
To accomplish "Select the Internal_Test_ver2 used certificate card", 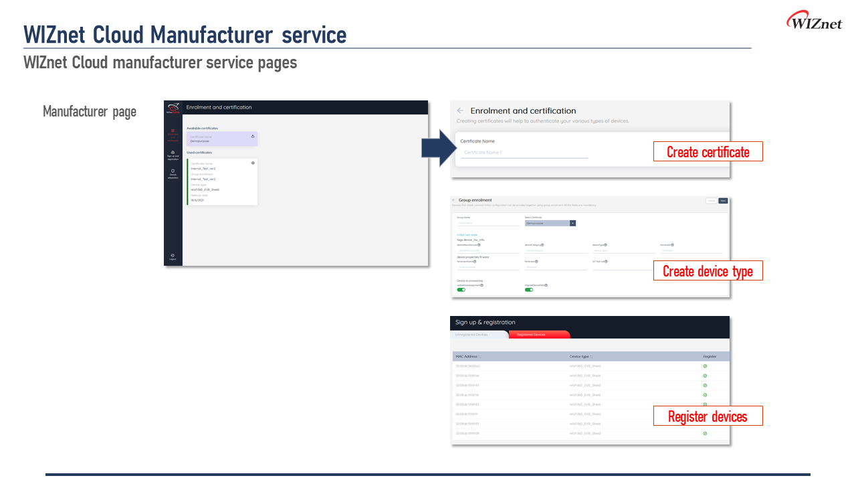I will coord(222,181).
